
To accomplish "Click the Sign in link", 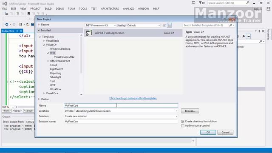I will (258, 9).
